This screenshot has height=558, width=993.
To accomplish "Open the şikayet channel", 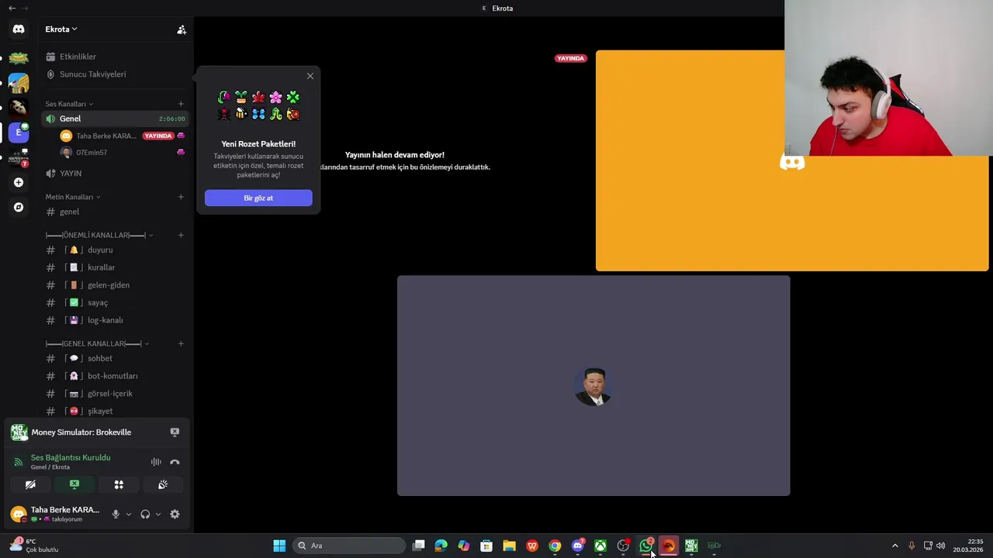I will tap(115, 411).
